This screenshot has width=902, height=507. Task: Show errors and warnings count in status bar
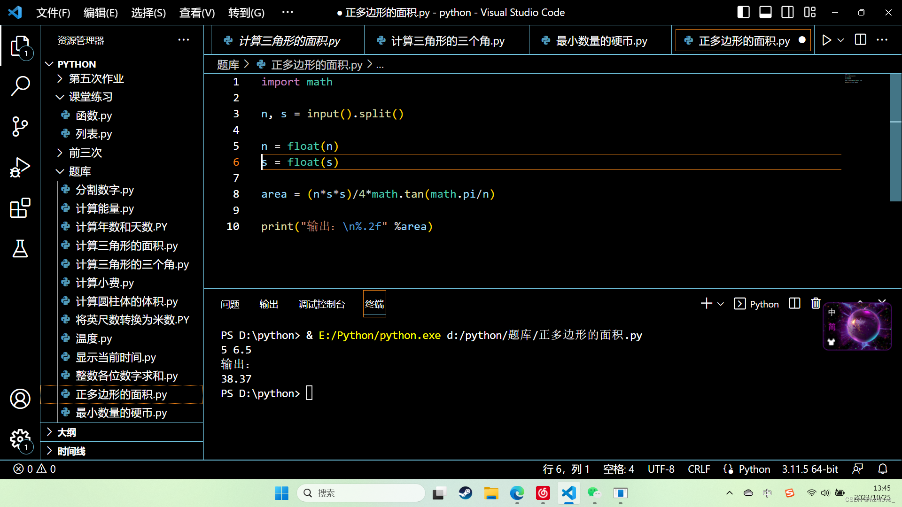35,469
